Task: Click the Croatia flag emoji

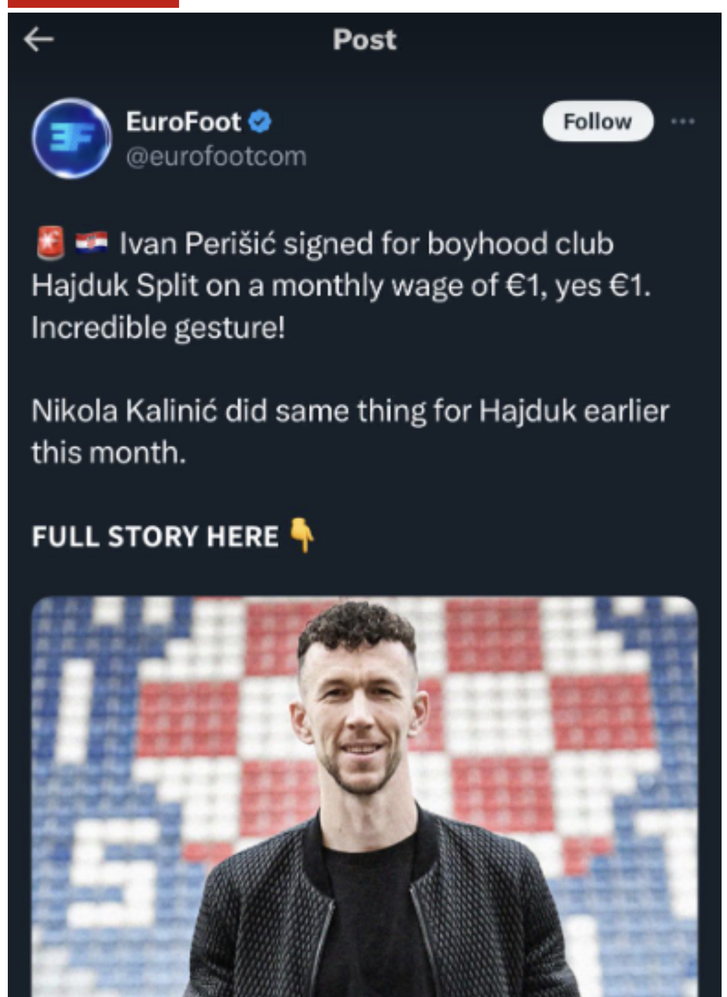Action: pyautogui.click(x=91, y=243)
